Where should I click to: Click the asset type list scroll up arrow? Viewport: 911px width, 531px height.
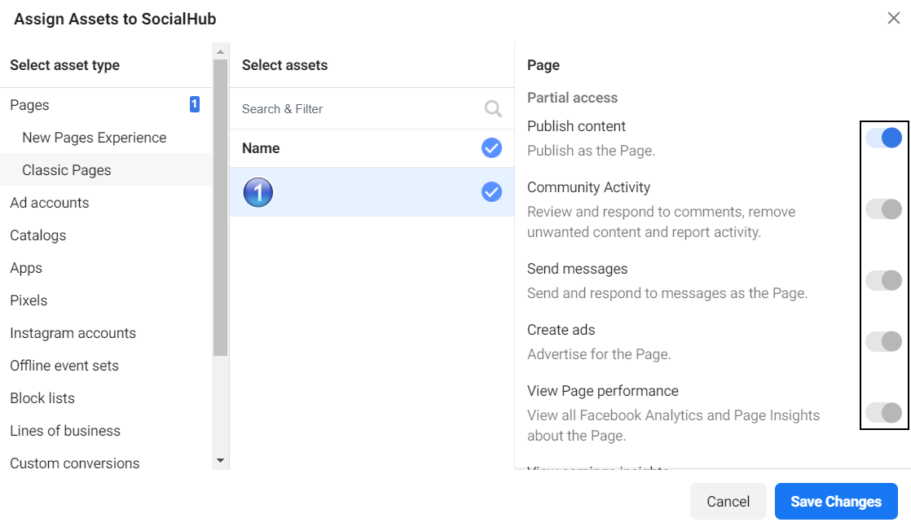point(220,51)
